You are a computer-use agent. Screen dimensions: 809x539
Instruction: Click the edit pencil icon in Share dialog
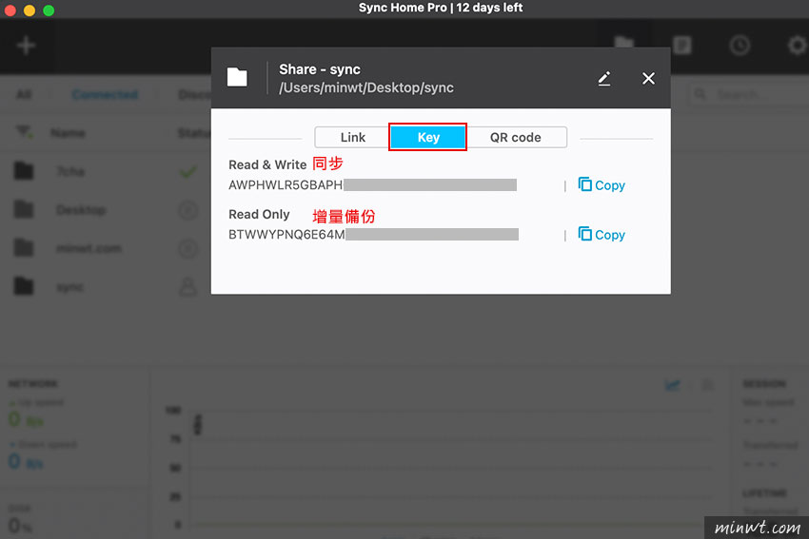pos(604,78)
